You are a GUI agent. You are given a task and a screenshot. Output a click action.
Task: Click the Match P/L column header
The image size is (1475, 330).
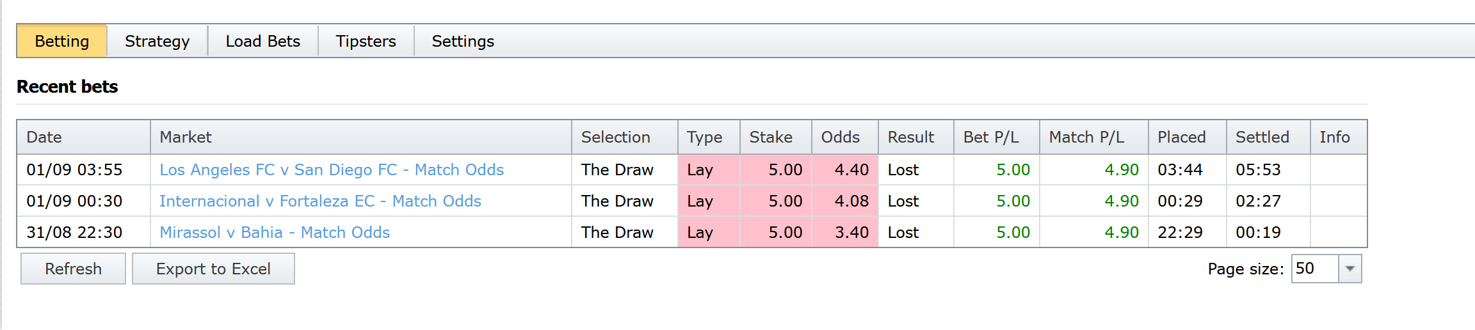(1086, 137)
